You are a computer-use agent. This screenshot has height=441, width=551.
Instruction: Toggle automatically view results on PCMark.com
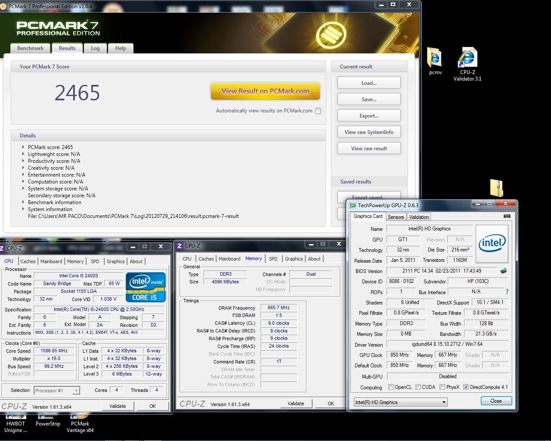(318, 111)
